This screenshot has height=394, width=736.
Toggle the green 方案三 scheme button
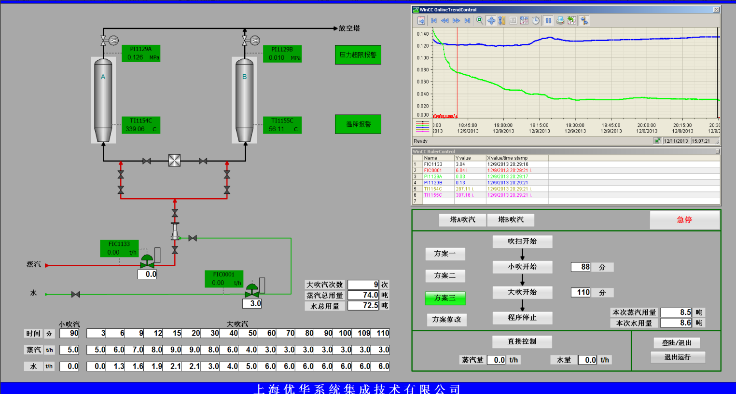click(x=445, y=299)
